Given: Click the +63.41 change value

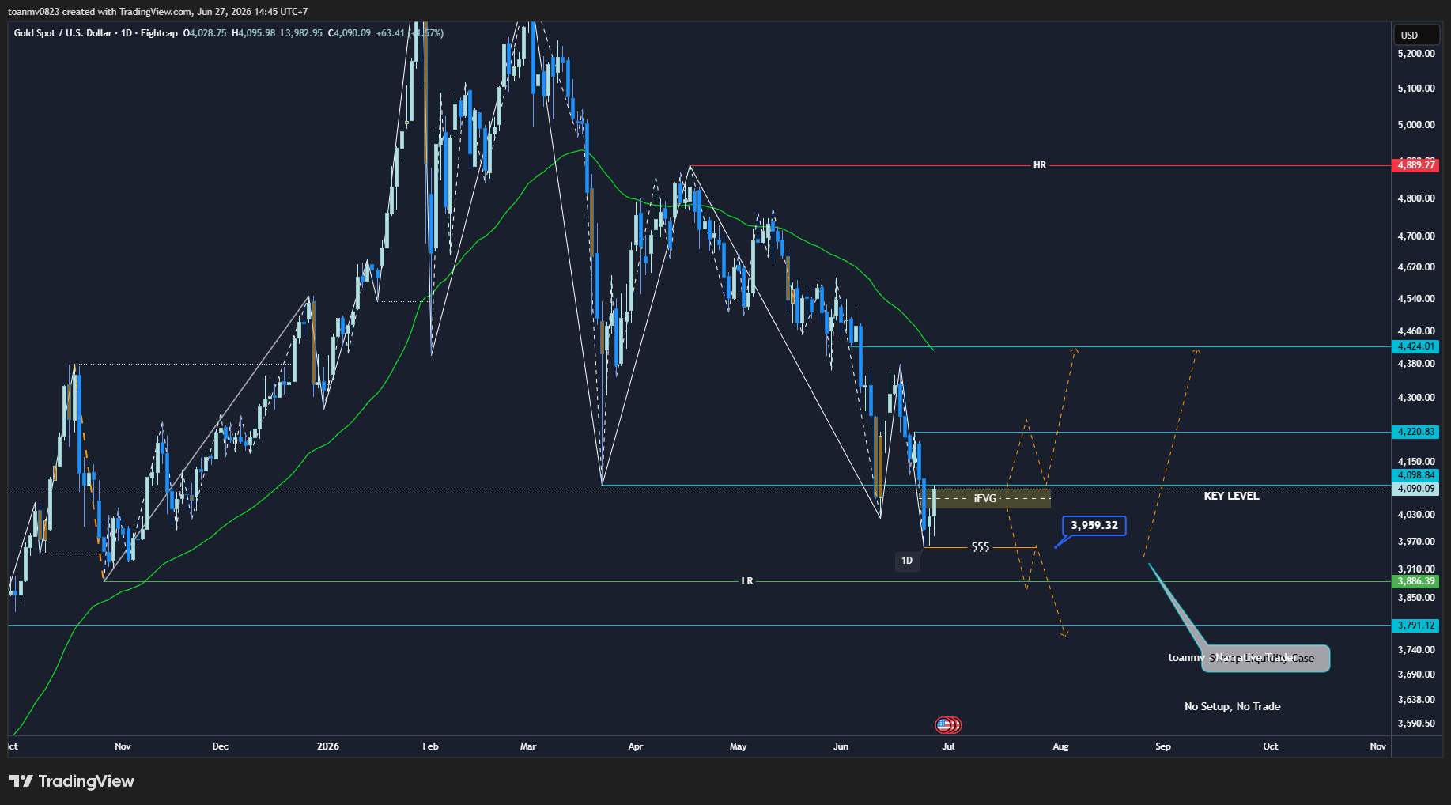Looking at the screenshot, I should pos(390,33).
